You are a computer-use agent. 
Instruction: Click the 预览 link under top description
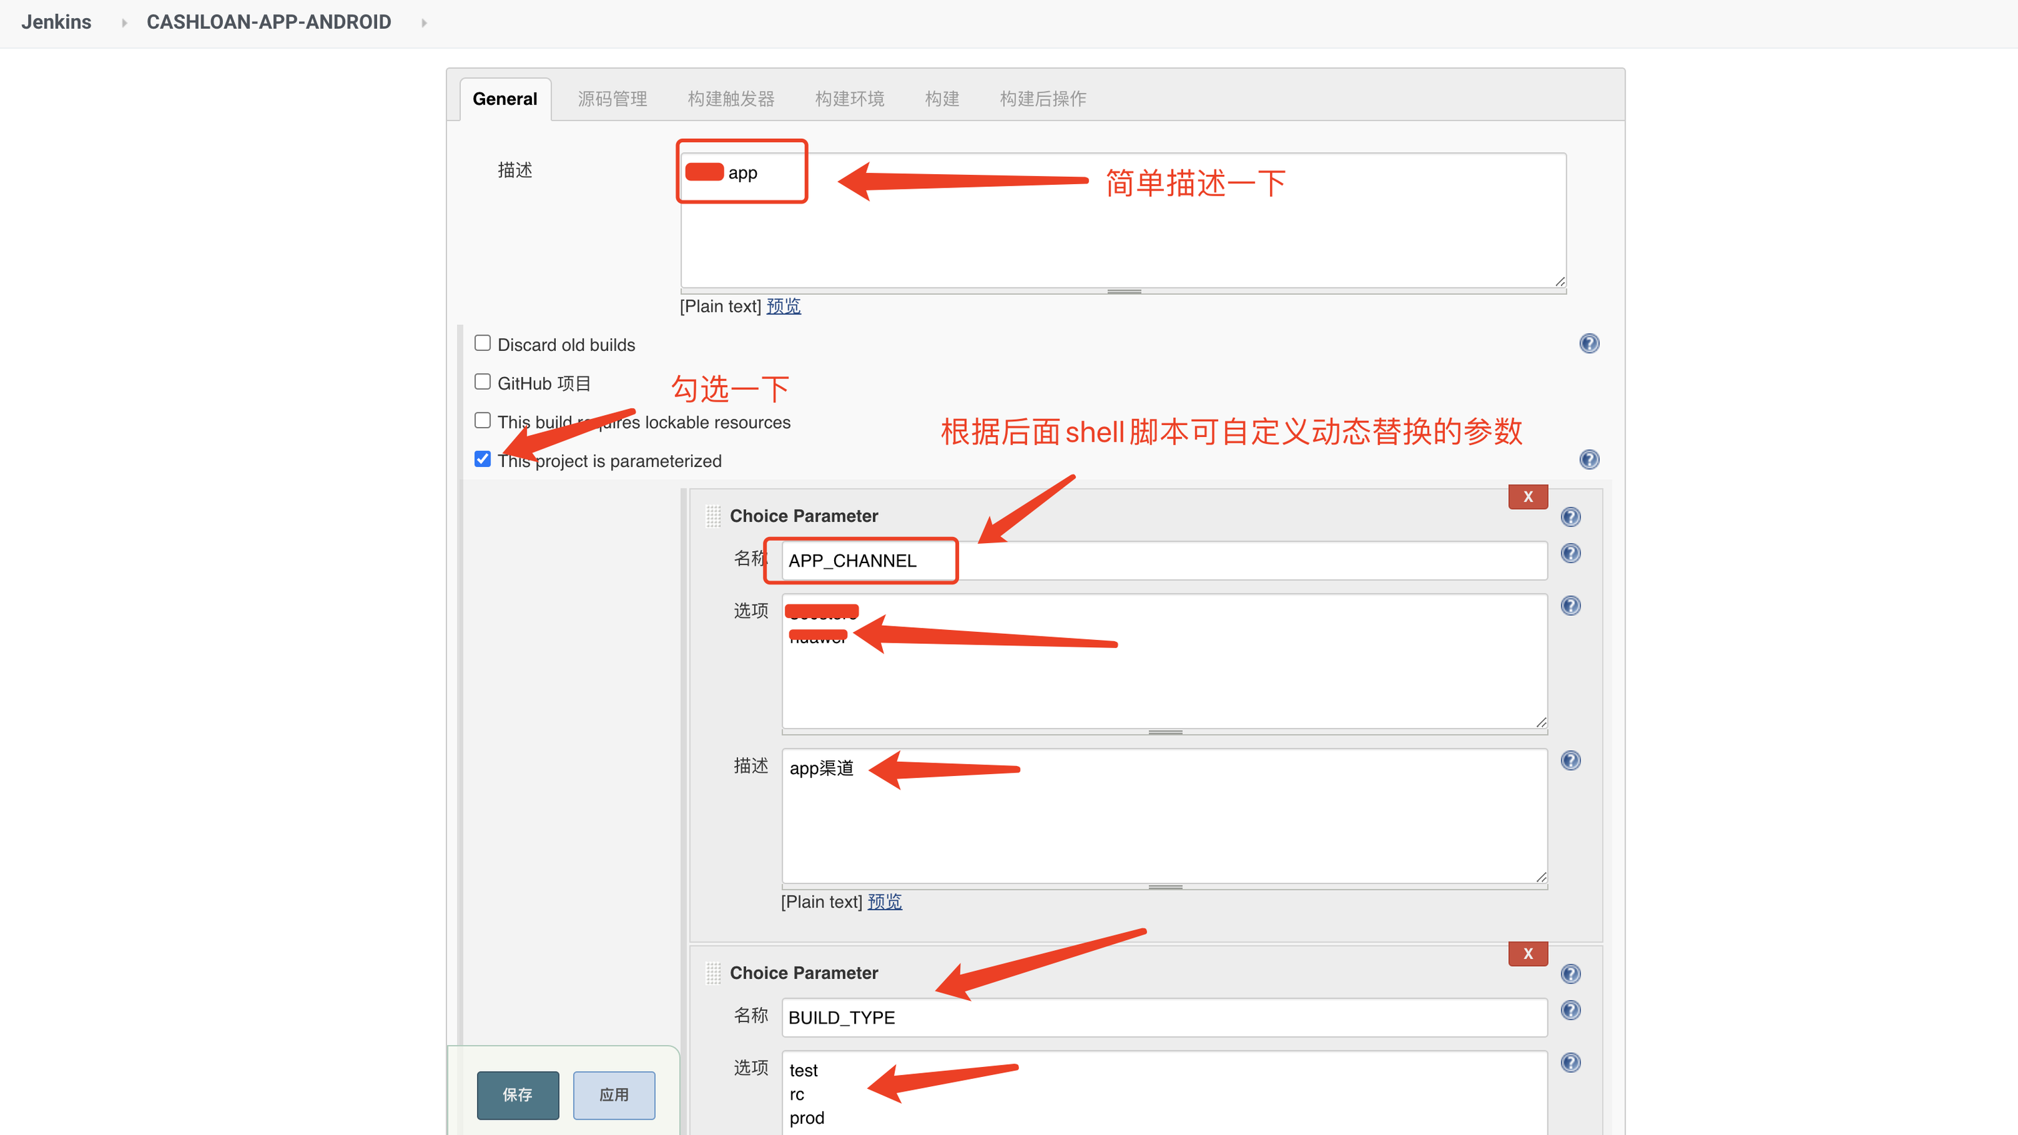[x=783, y=306]
